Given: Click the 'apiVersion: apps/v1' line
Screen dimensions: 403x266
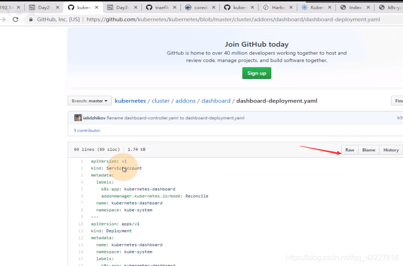Looking at the screenshot, I should click(115, 224).
